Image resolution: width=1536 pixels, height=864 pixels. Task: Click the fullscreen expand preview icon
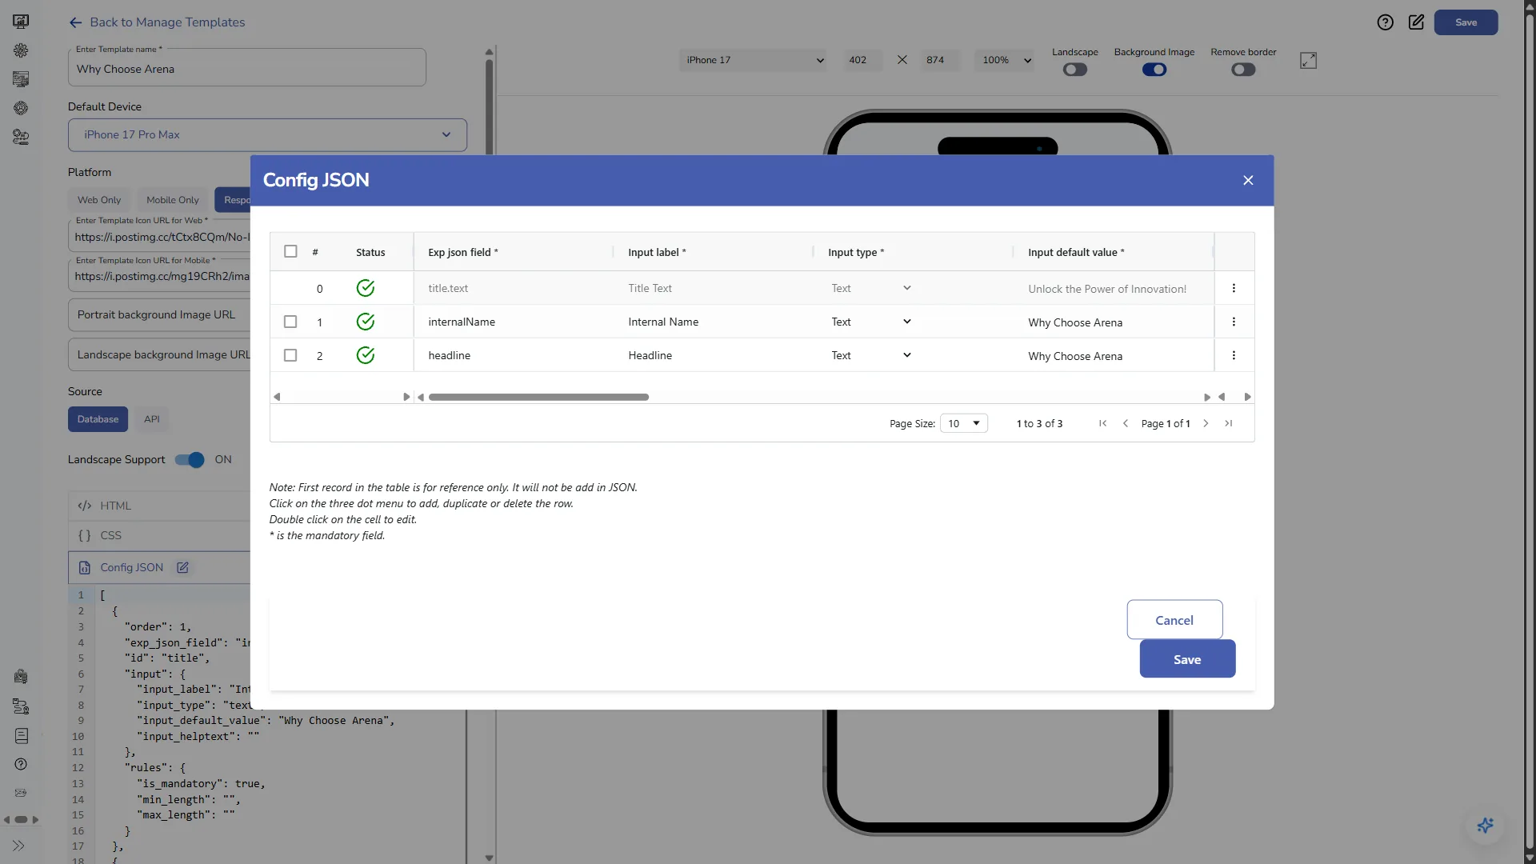(x=1308, y=61)
